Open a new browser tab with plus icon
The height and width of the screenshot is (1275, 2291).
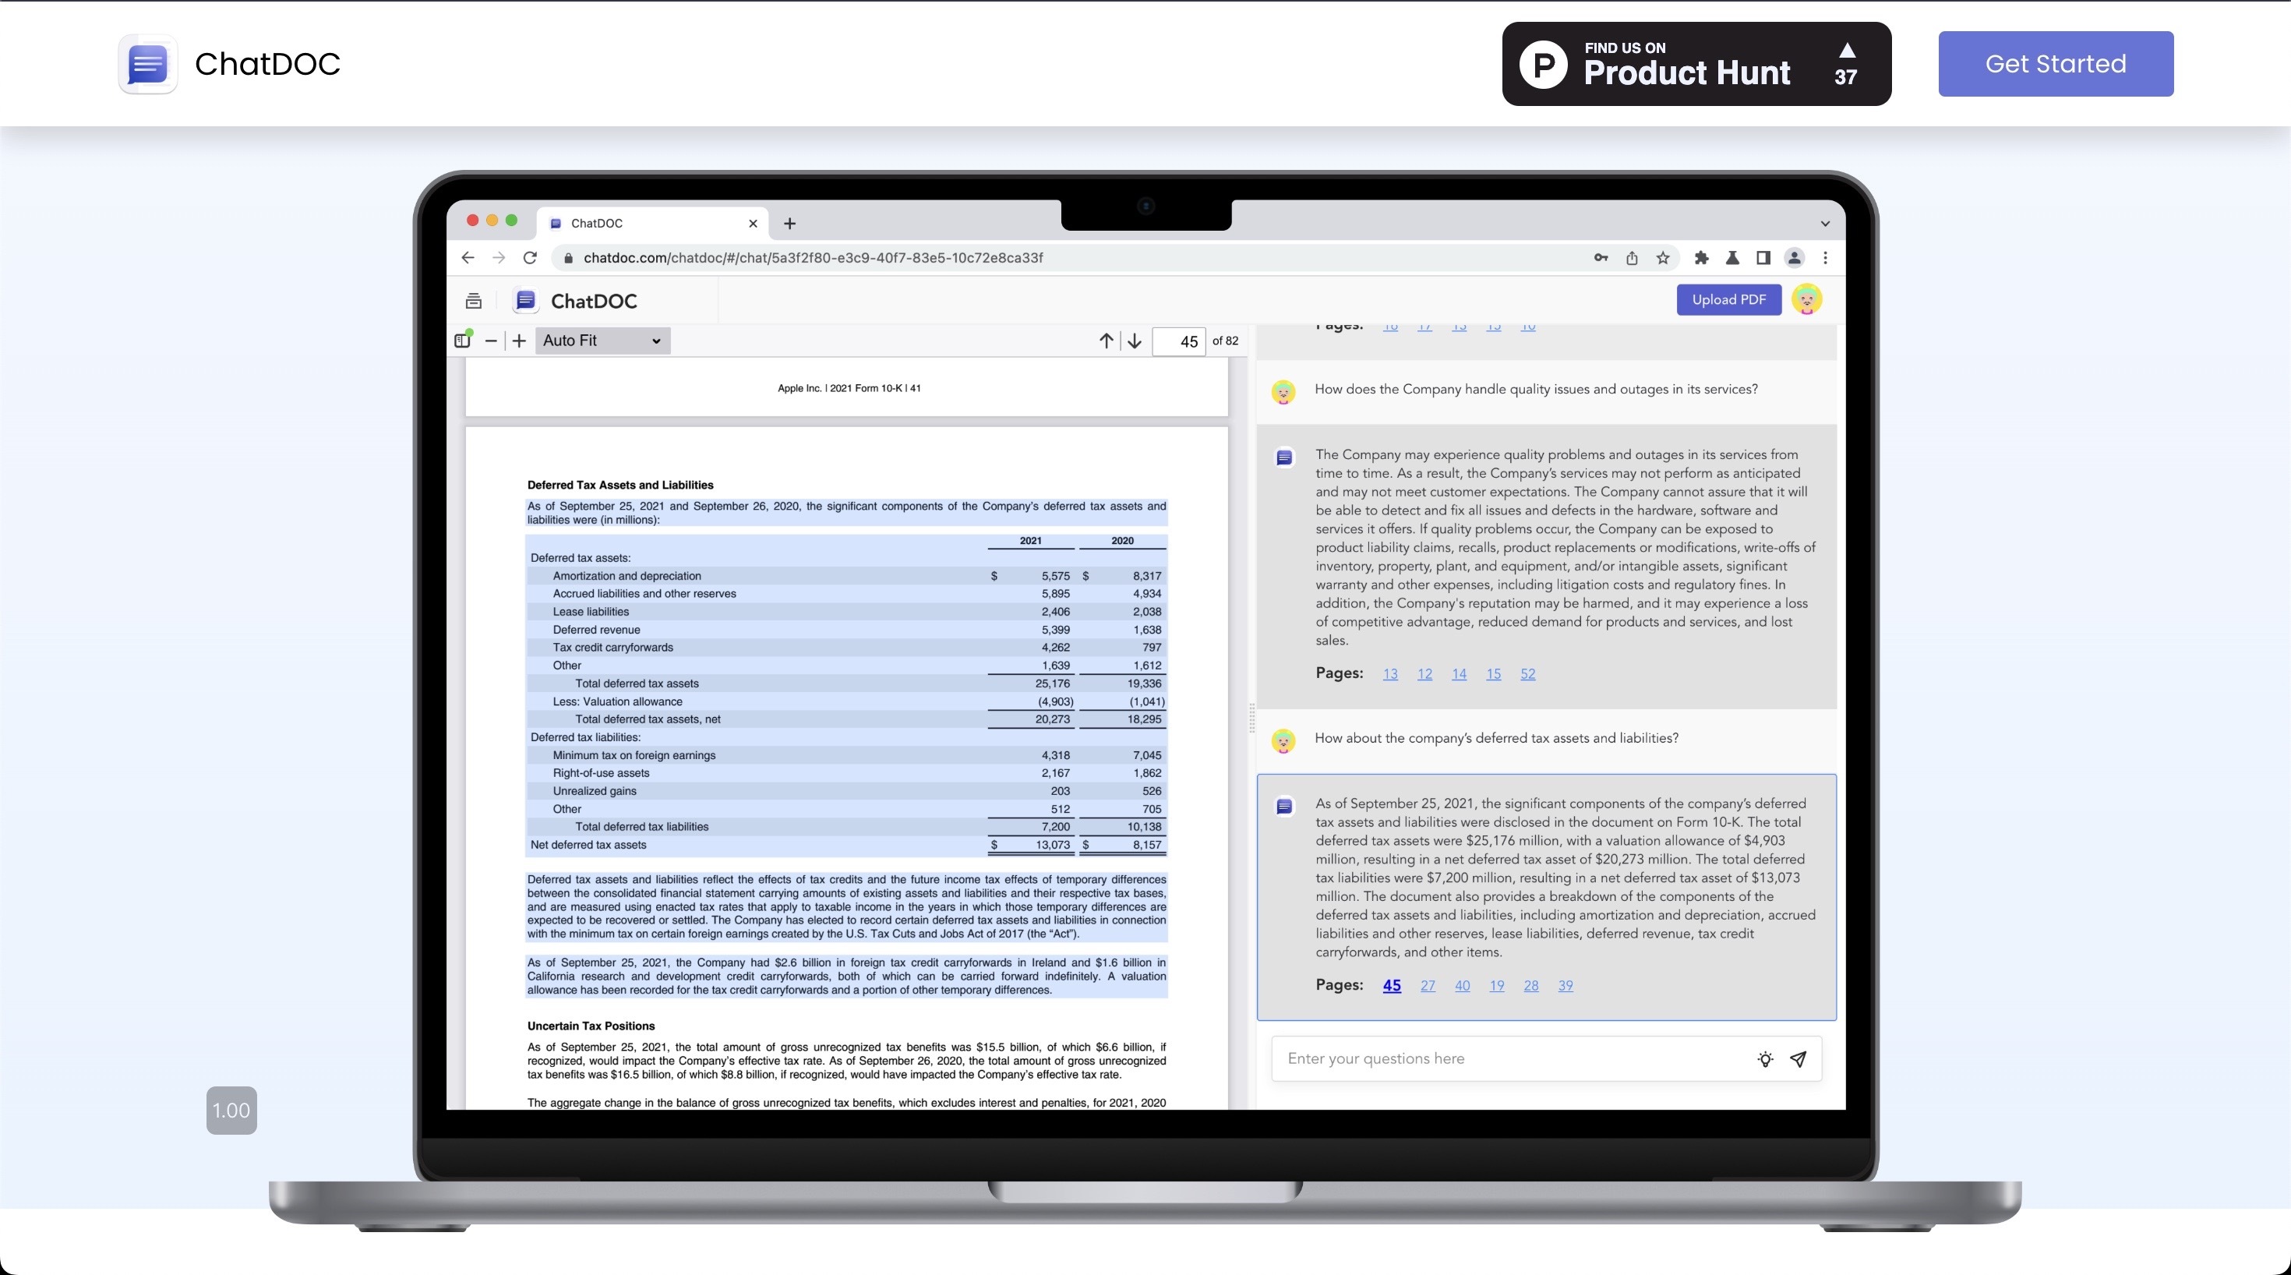789,224
